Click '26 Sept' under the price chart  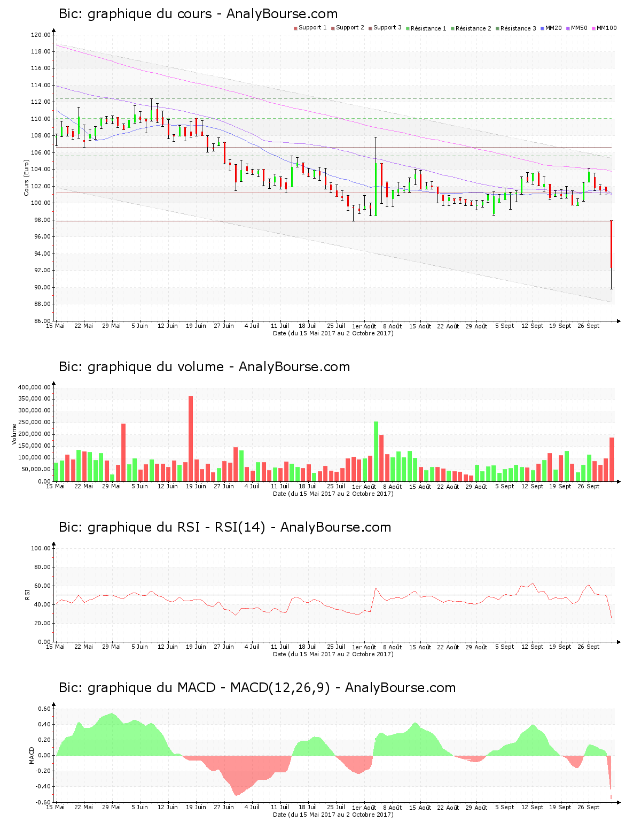point(589,326)
